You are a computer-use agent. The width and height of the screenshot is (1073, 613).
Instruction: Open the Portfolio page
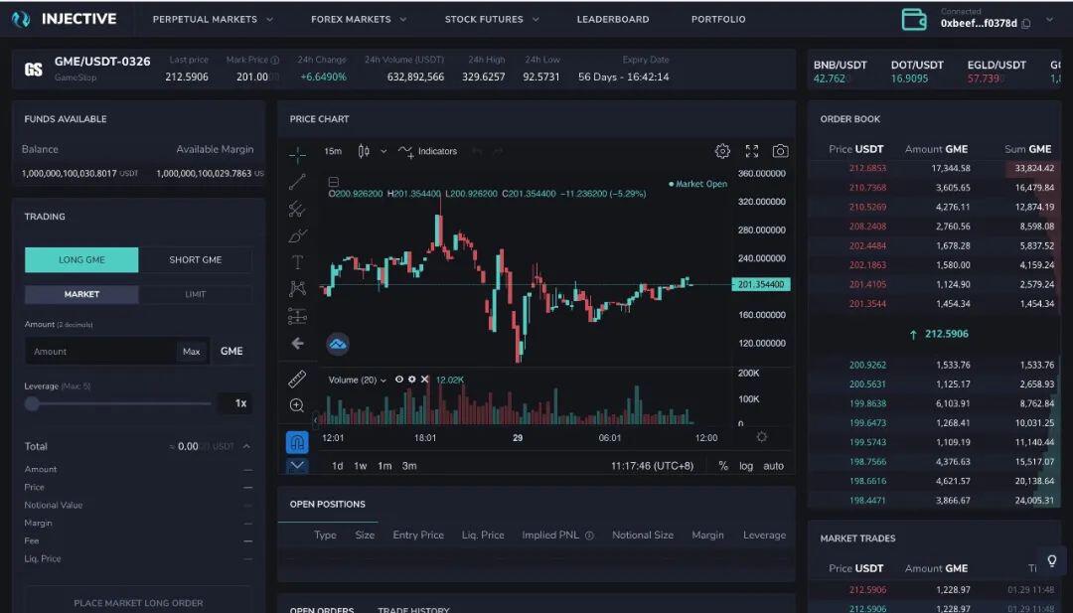[718, 19]
